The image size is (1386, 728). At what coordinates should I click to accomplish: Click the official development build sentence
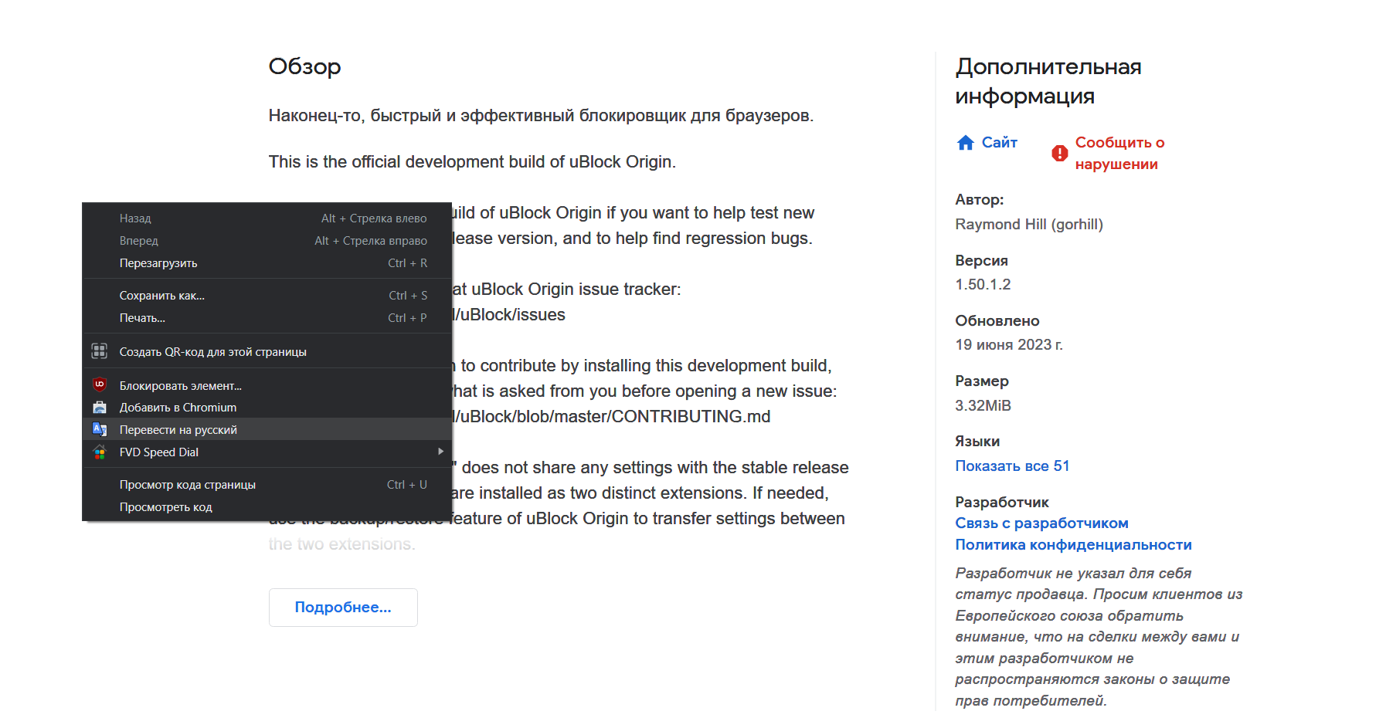click(x=472, y=162)
